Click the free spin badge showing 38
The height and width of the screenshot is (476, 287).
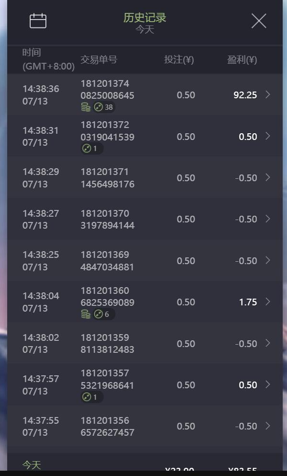tap(104, 107)
